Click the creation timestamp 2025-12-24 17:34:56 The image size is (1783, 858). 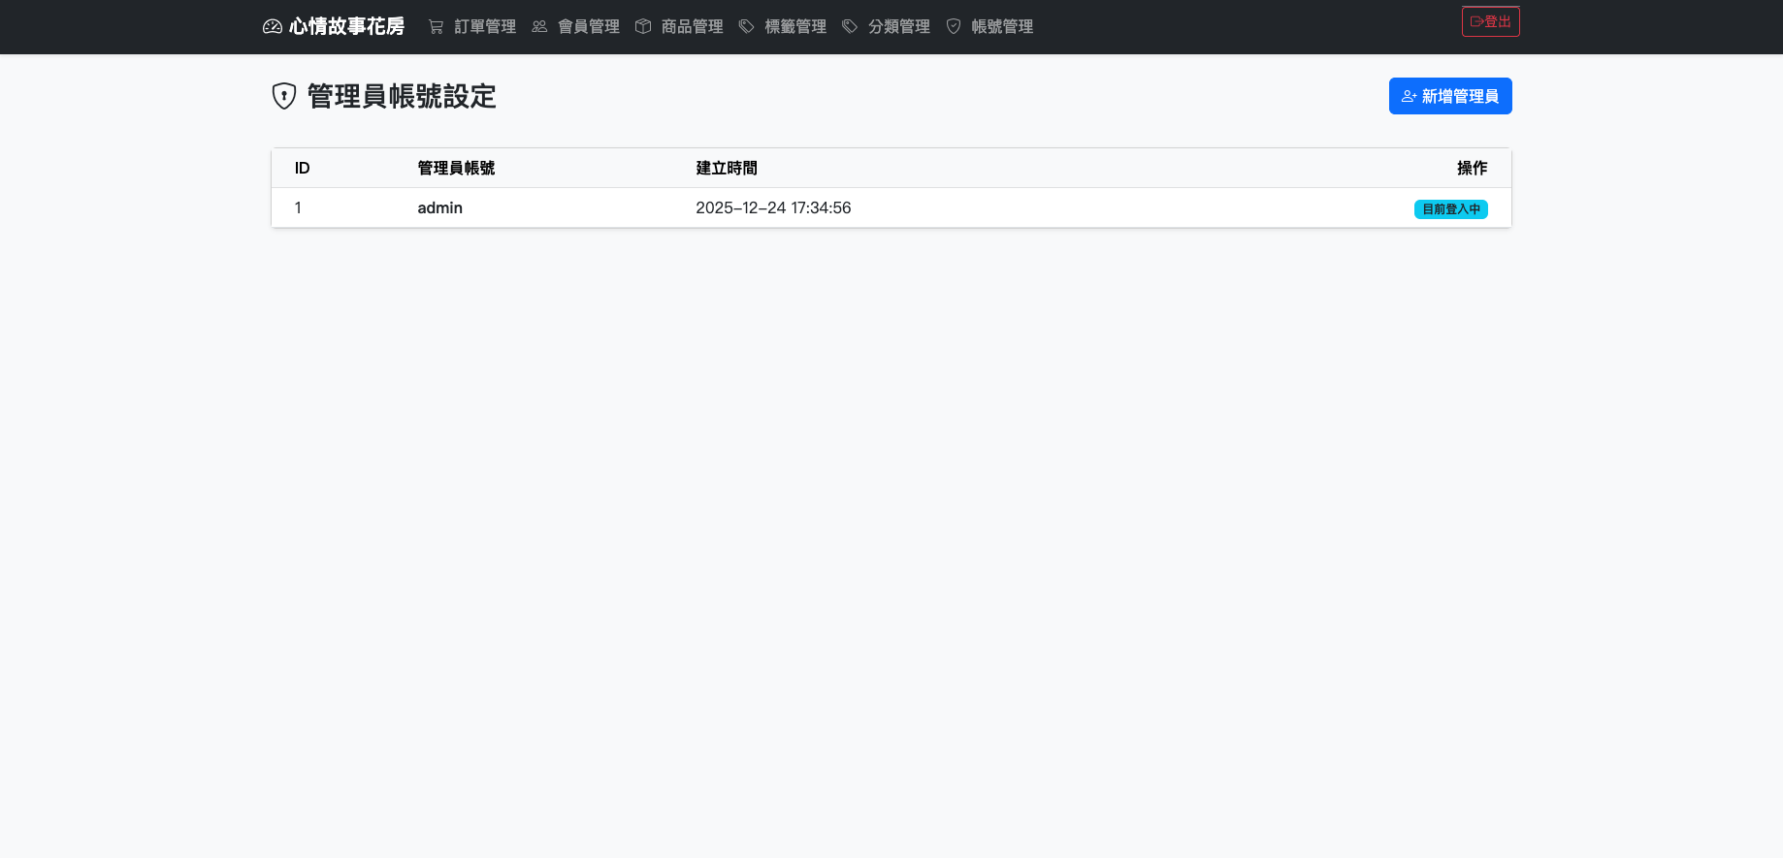pos(773,208)
